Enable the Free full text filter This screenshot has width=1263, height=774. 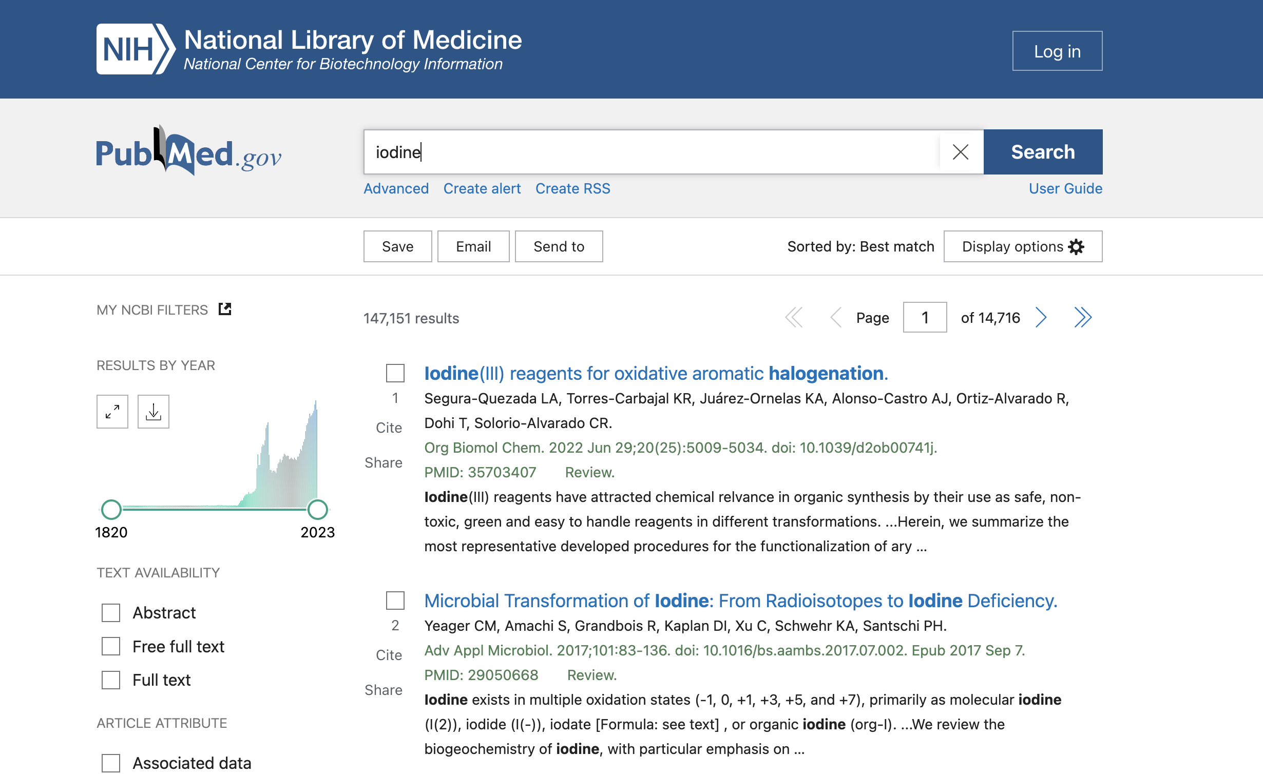(x=111, y=647)
